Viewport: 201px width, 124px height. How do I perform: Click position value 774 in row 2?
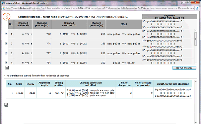[49, 44]
